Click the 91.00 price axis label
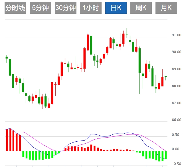This screenshot has width=184, height=167. pyautogui.click(x=177, y=35)
